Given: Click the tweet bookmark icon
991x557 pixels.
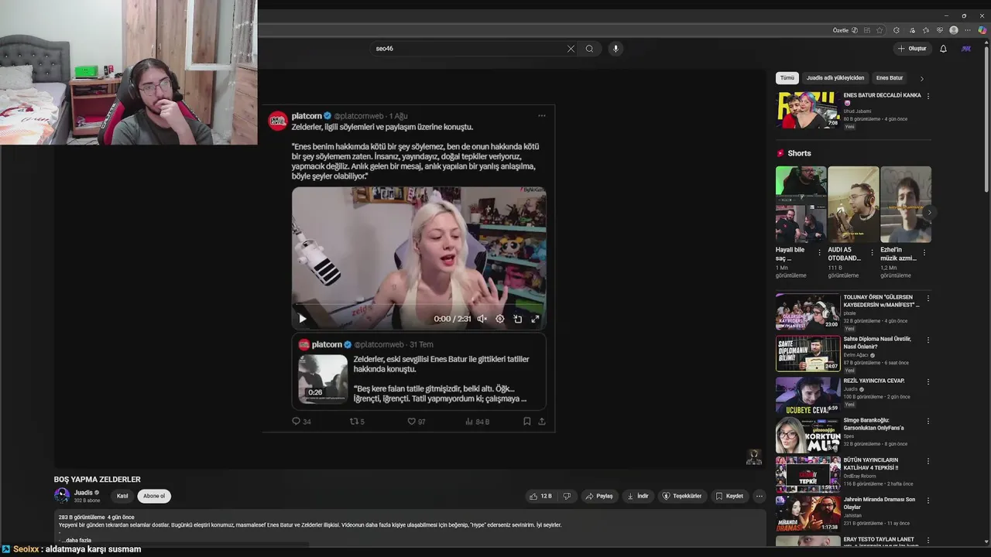Looking at the screenshot, I should [x=526, y=422].
